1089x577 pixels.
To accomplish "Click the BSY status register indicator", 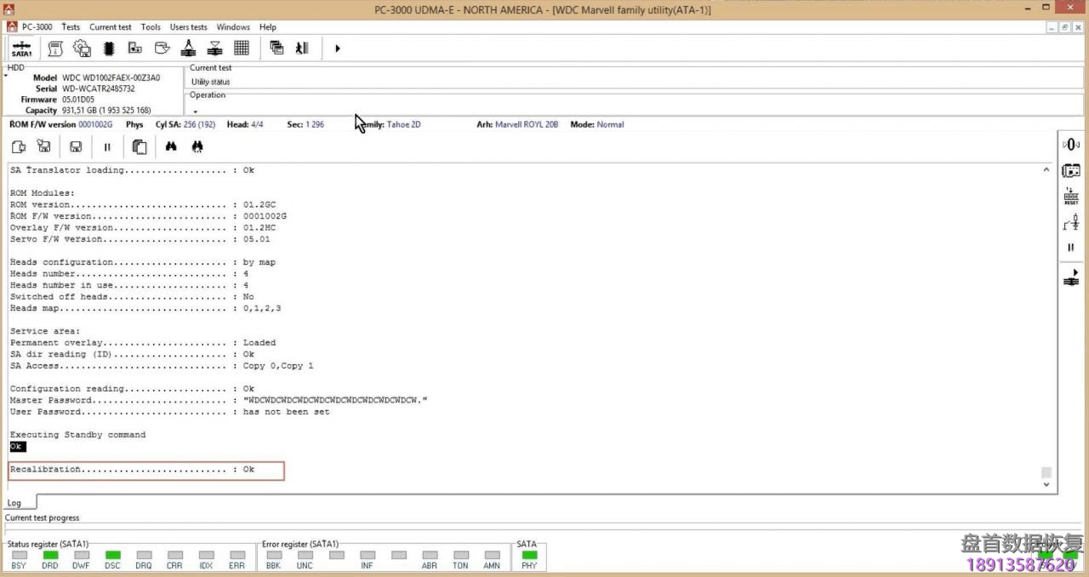I will coord(19,556).
